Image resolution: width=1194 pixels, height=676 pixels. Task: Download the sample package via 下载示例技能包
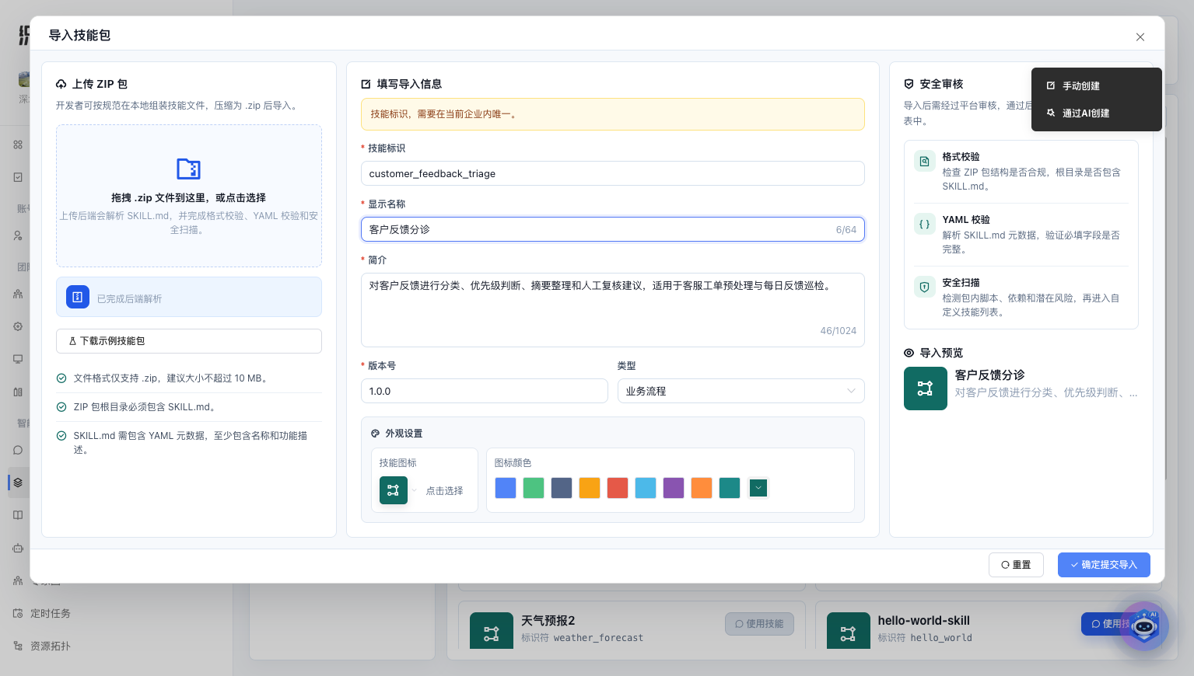(x=189, y=341)
